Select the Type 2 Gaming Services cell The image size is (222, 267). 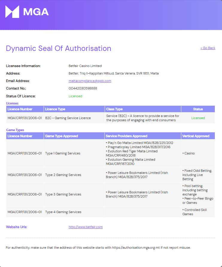coord(74,175)
